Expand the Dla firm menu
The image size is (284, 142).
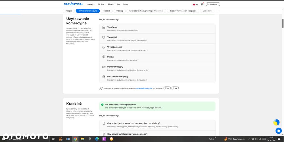(x=102, y=4)
